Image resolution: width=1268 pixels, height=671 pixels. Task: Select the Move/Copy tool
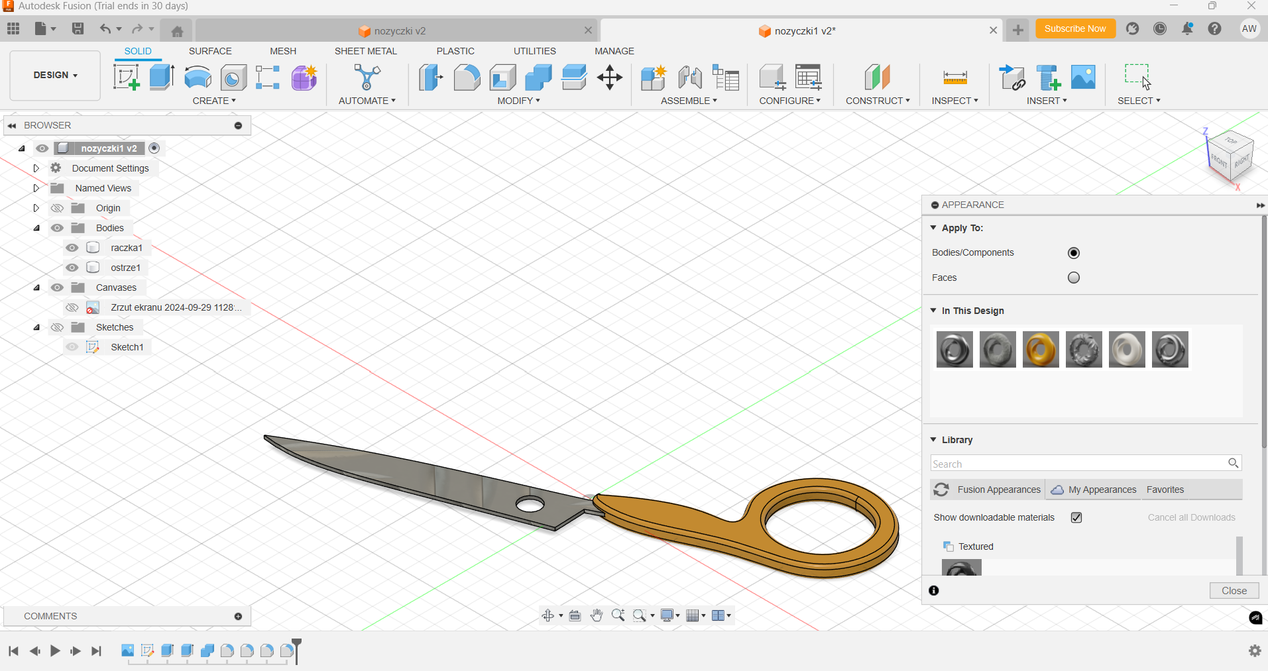coord(610,77)
